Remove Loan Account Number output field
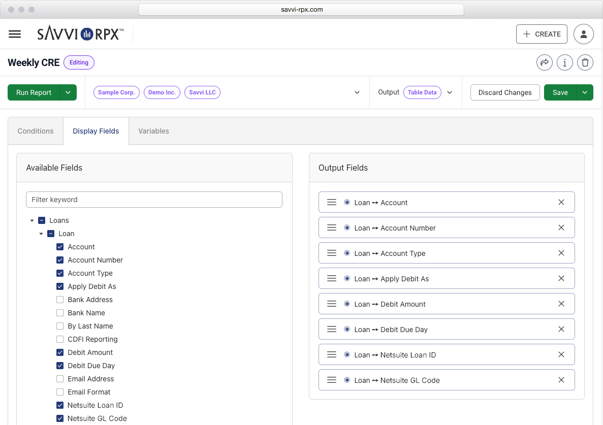This screenshot has height=425, width=603. 561,227
